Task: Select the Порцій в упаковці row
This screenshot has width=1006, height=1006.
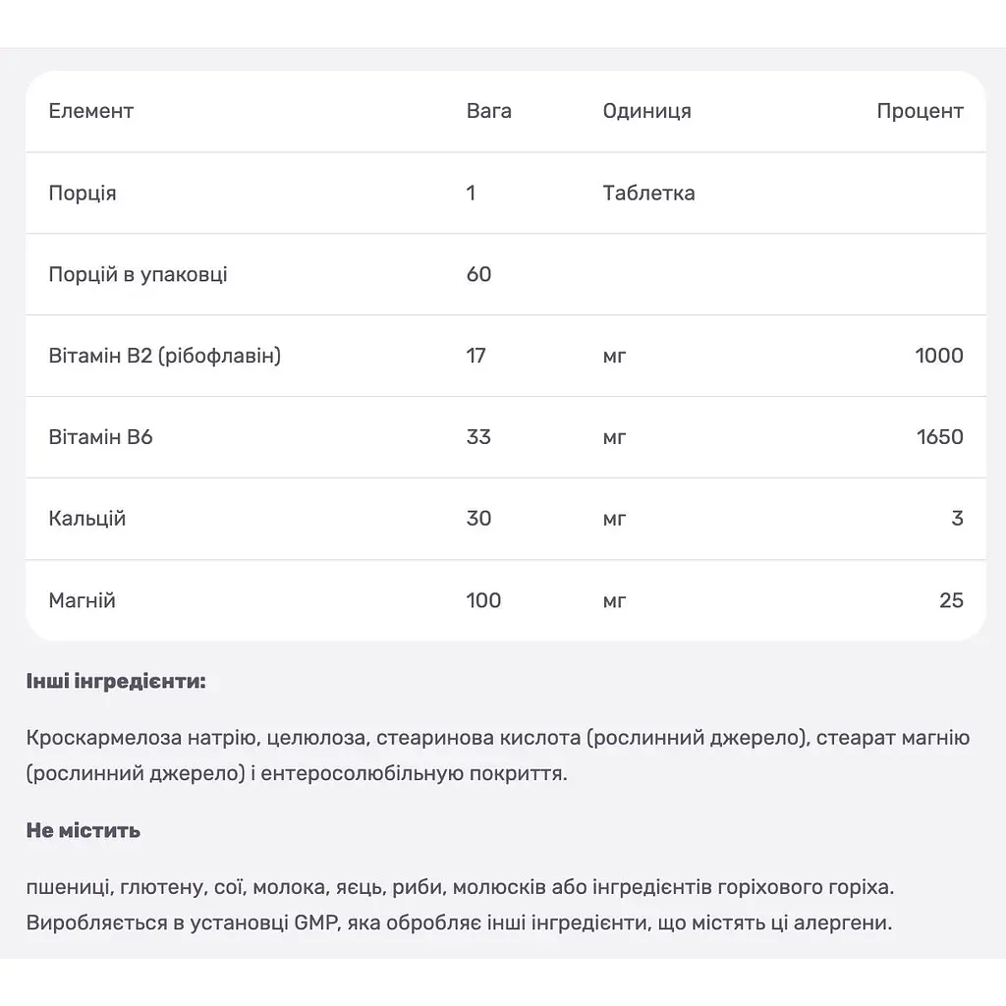Action: tap(506, 275)
